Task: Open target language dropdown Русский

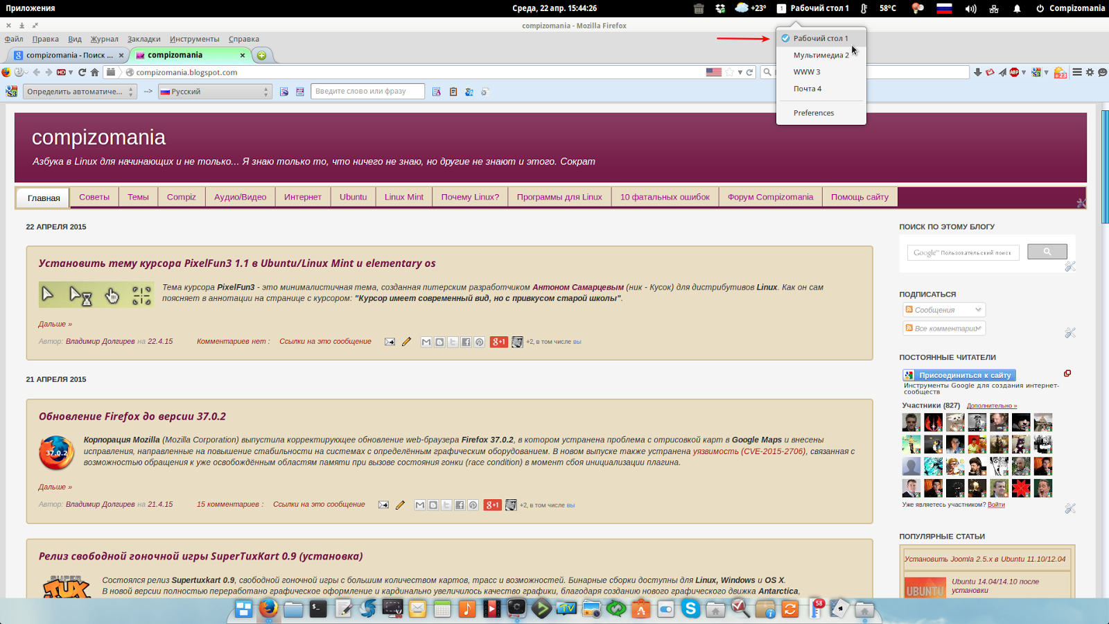Action: (x=215, y=92)
